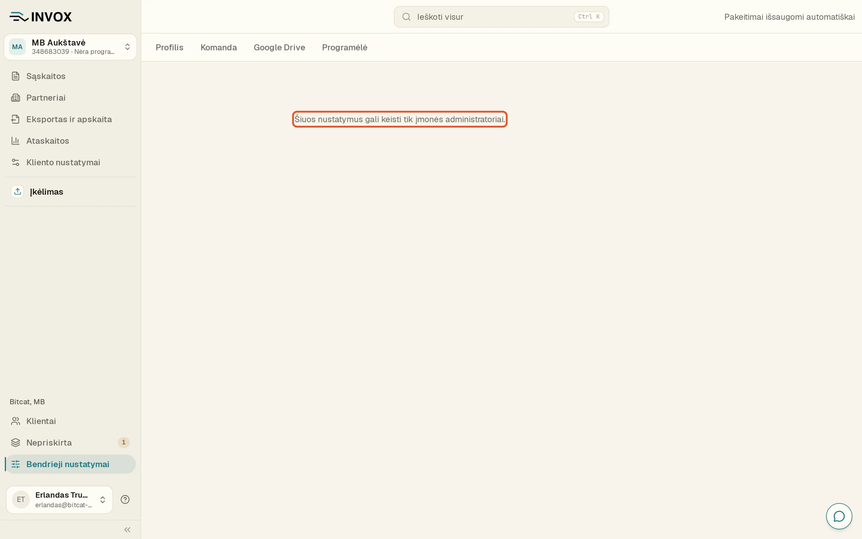
Task: Click the Pakeitimai išsaugomi automatiškai text
Action: click(789, 17)
